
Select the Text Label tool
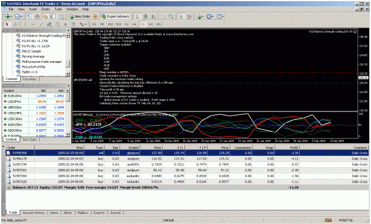[x=74, y=24]
